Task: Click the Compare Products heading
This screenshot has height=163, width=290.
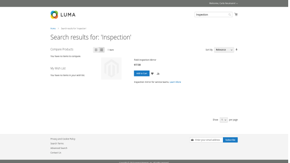Action: pyautogui.click(x=62, y=49)
